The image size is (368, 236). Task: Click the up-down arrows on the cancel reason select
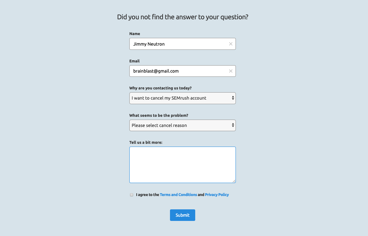click(233, 125)
